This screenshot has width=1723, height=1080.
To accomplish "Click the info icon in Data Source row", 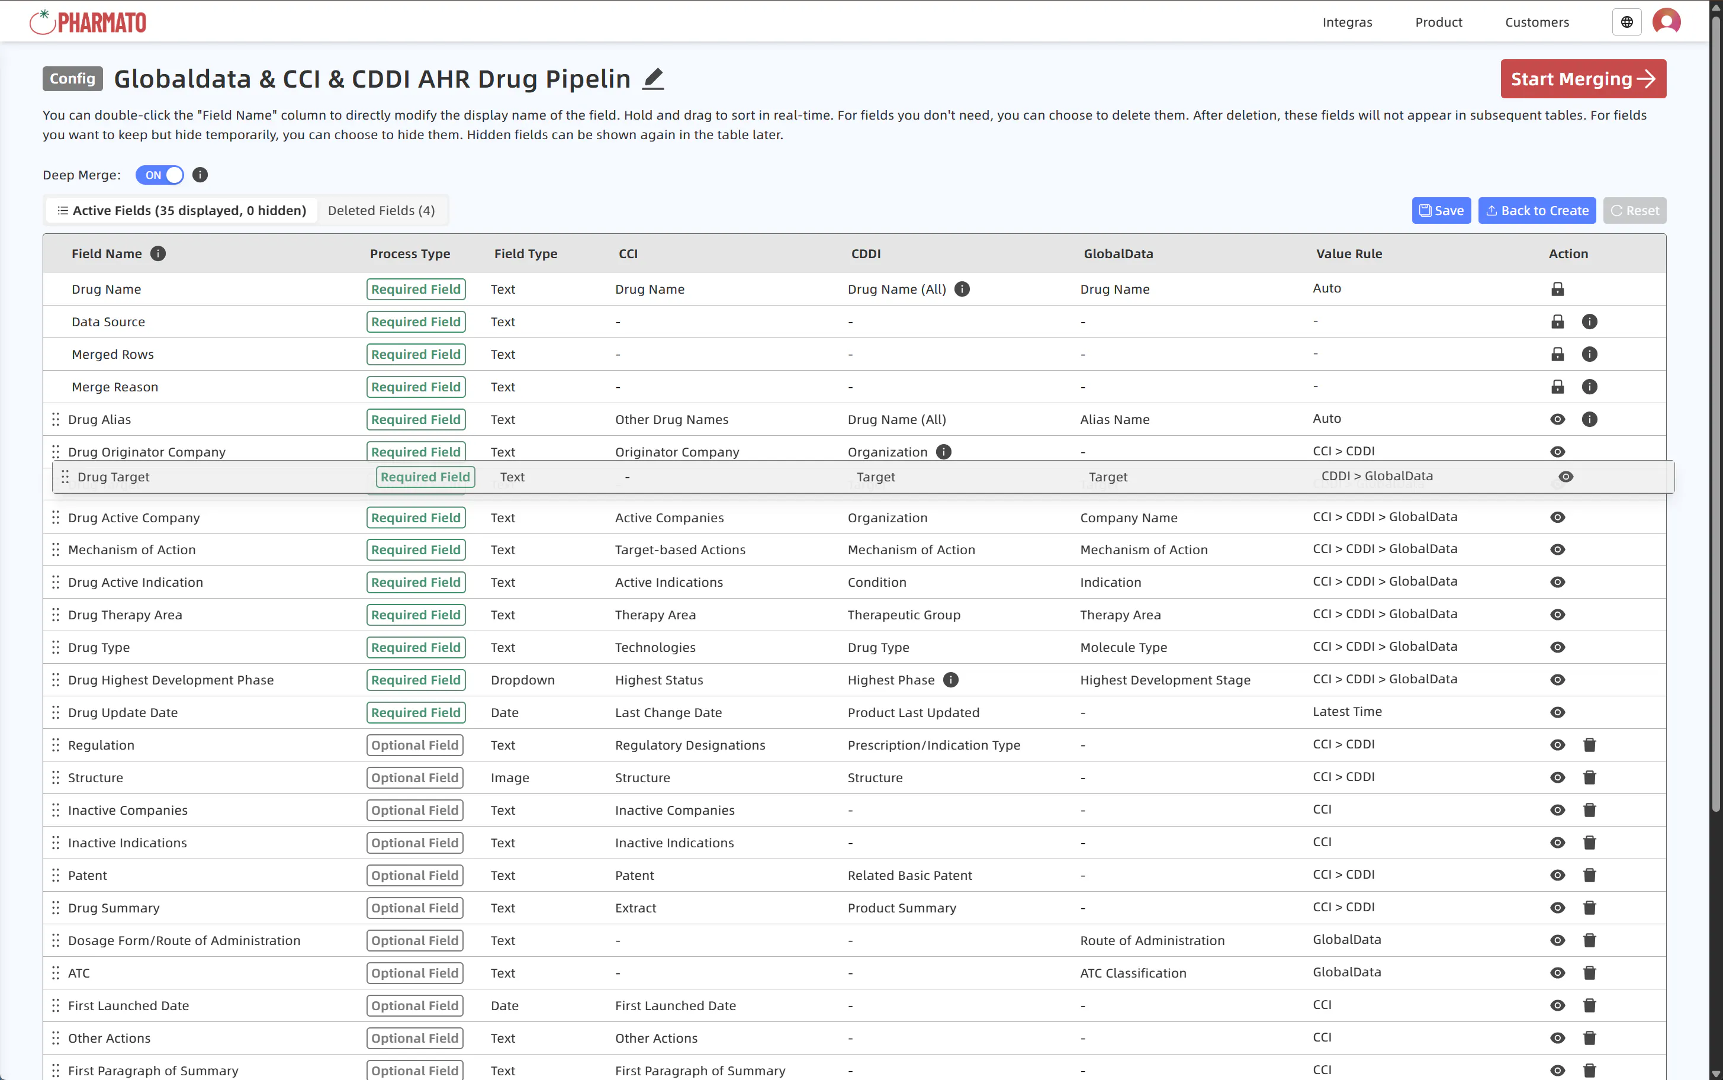I will (1589, 322).
